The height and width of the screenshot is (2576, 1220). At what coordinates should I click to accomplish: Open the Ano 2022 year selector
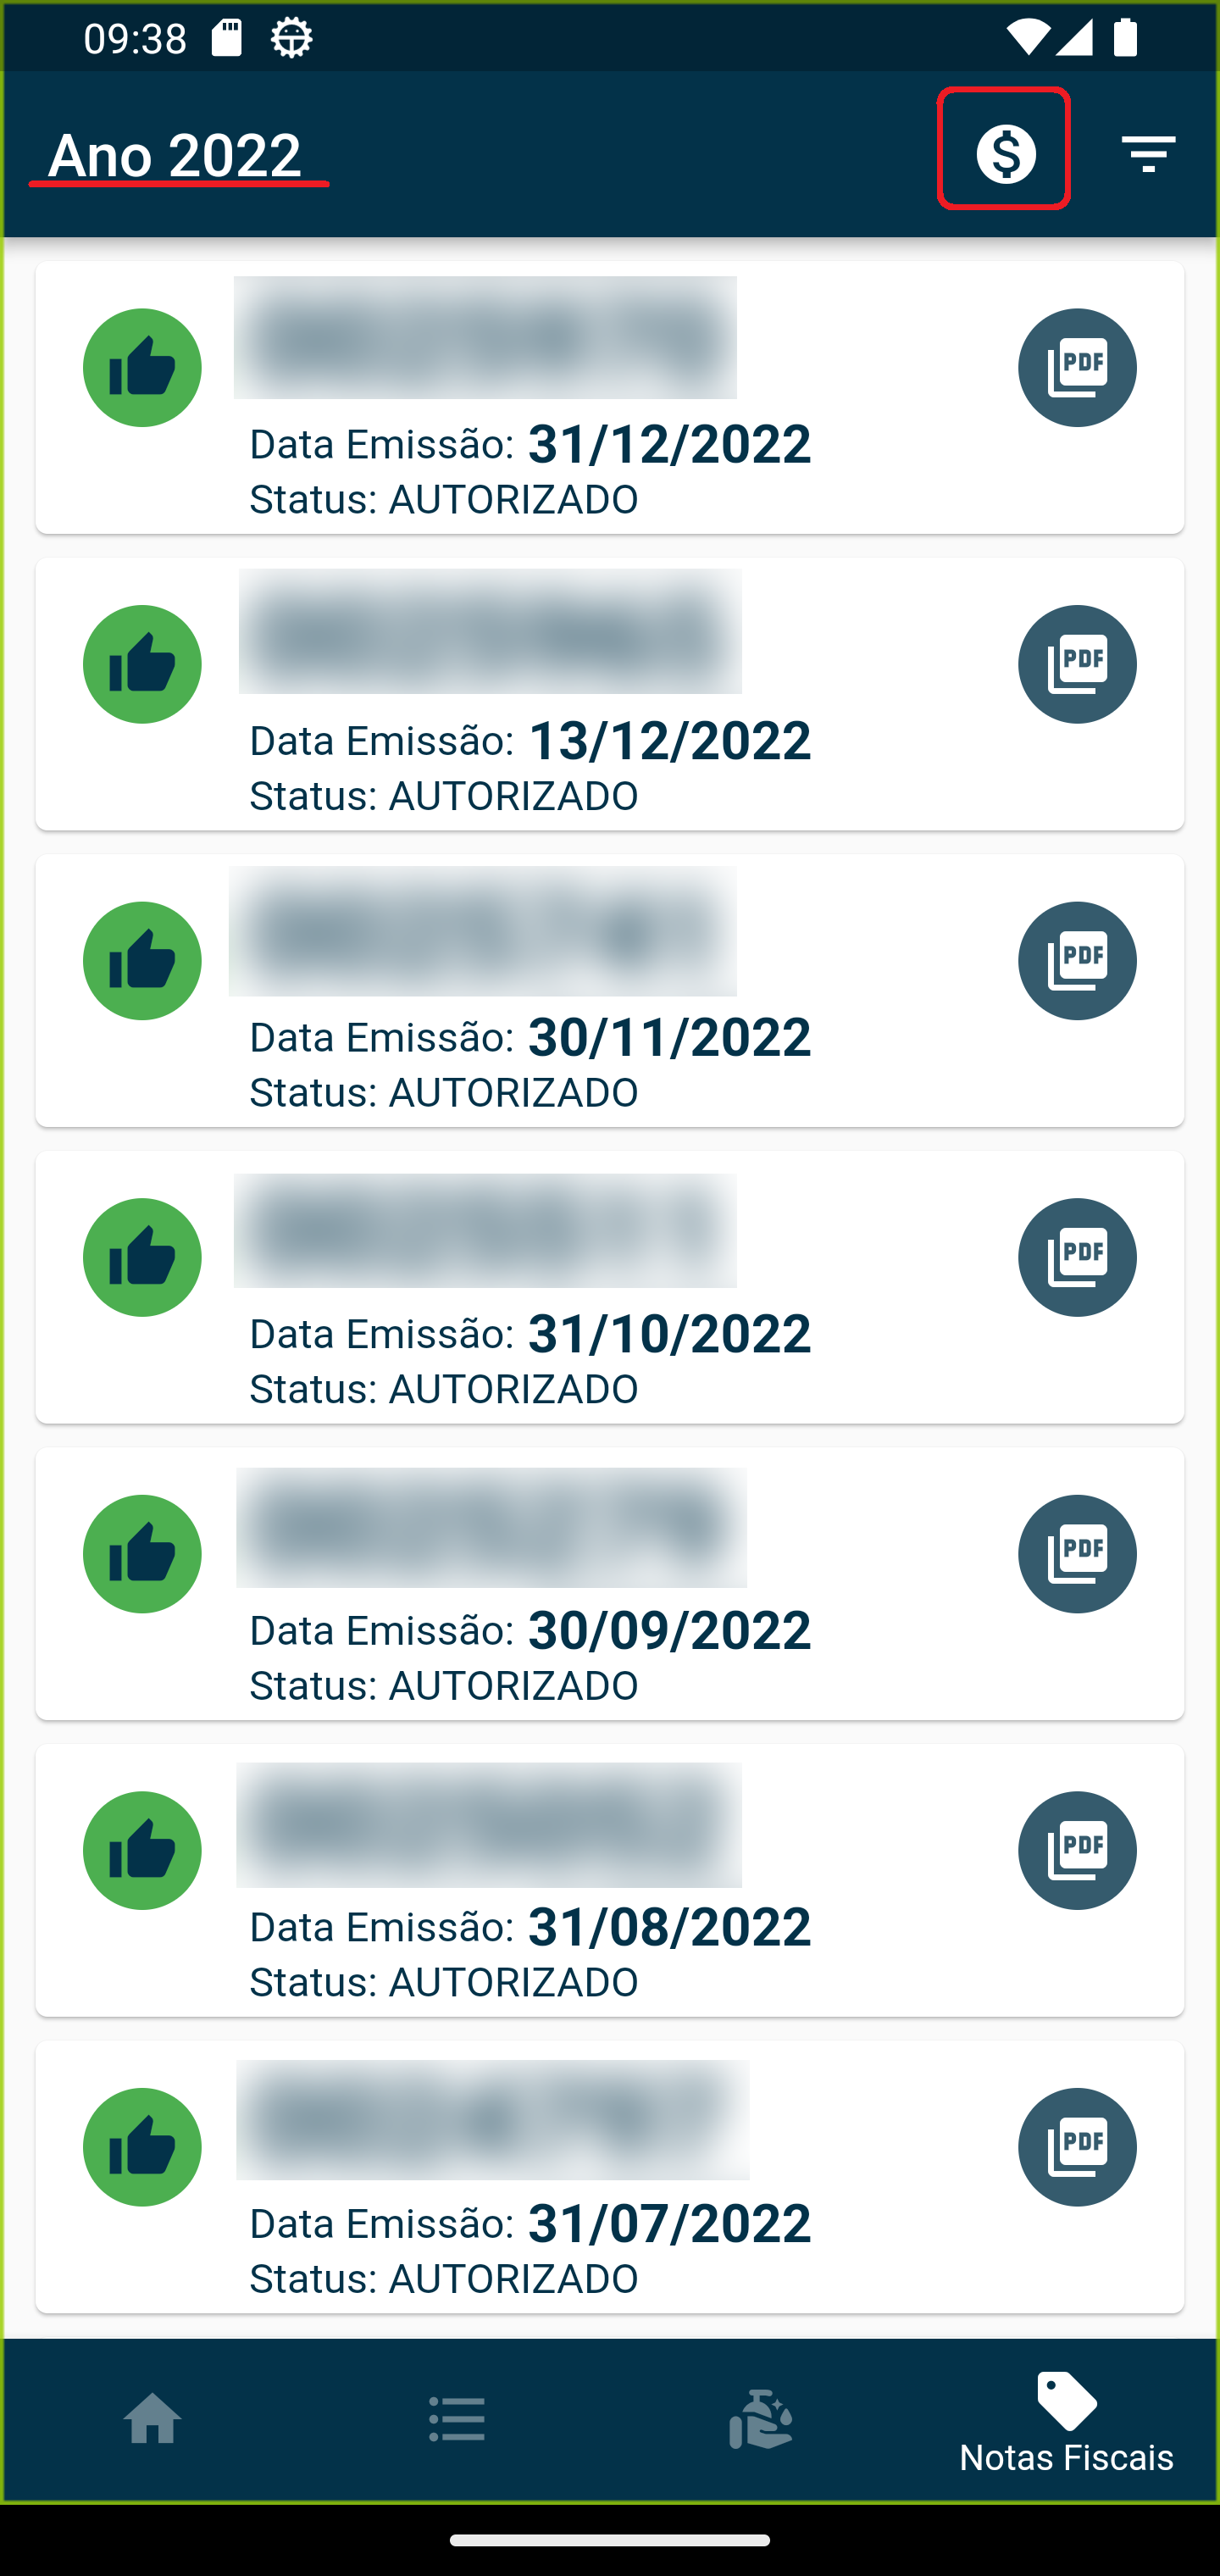coord(178,155)
